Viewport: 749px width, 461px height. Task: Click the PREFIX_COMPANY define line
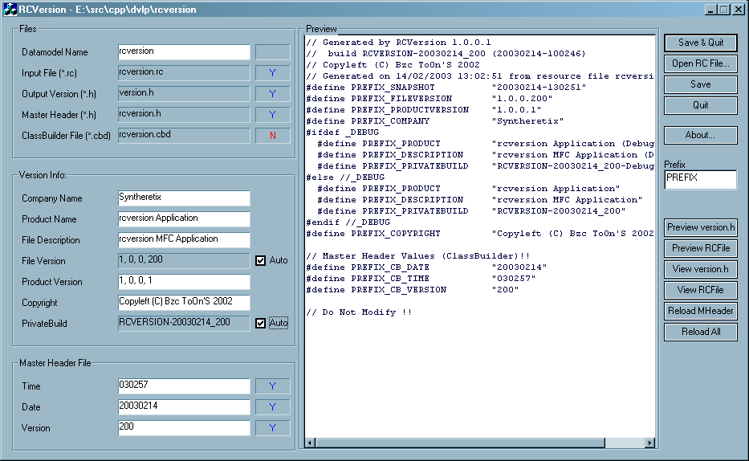tap(434, 120)
